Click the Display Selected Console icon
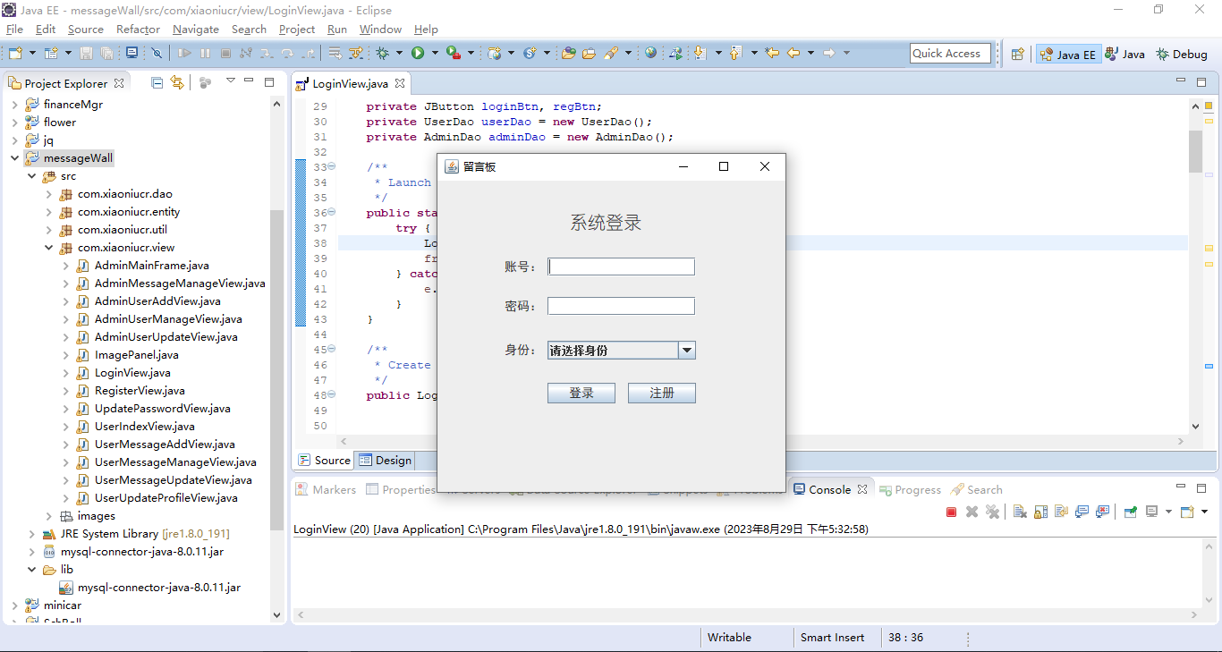The image size is (1222, 652). tap(1151, 512)
